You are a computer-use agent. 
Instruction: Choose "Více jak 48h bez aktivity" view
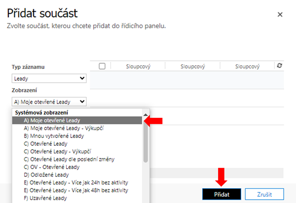(76, 190)
